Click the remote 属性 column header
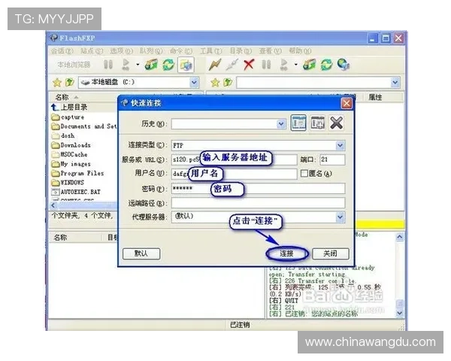Viewport: 451px width, 361px height. point(375,97)
